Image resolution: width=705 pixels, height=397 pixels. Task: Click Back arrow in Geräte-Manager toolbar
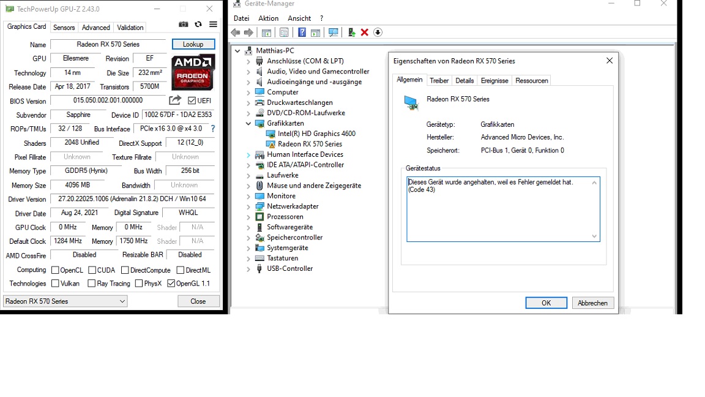point(236,32)
